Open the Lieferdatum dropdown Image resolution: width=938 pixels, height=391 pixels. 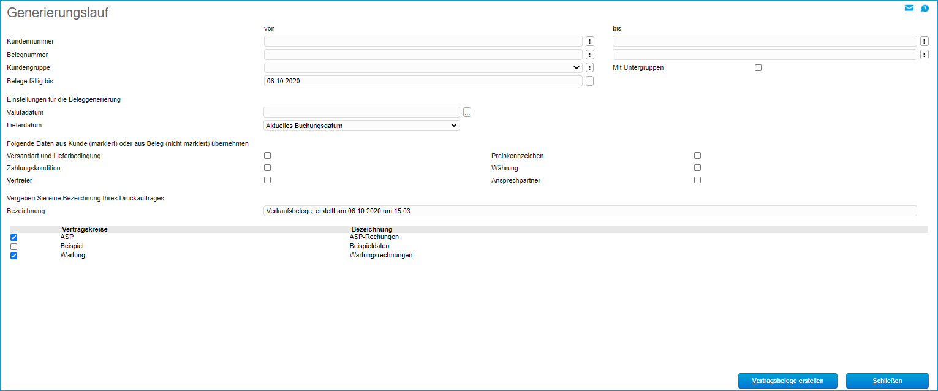pos(361,126)
